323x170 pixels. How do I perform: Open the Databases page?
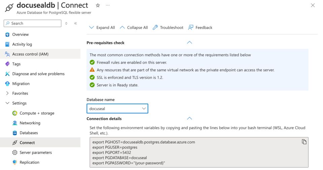[x=29, y=133]
